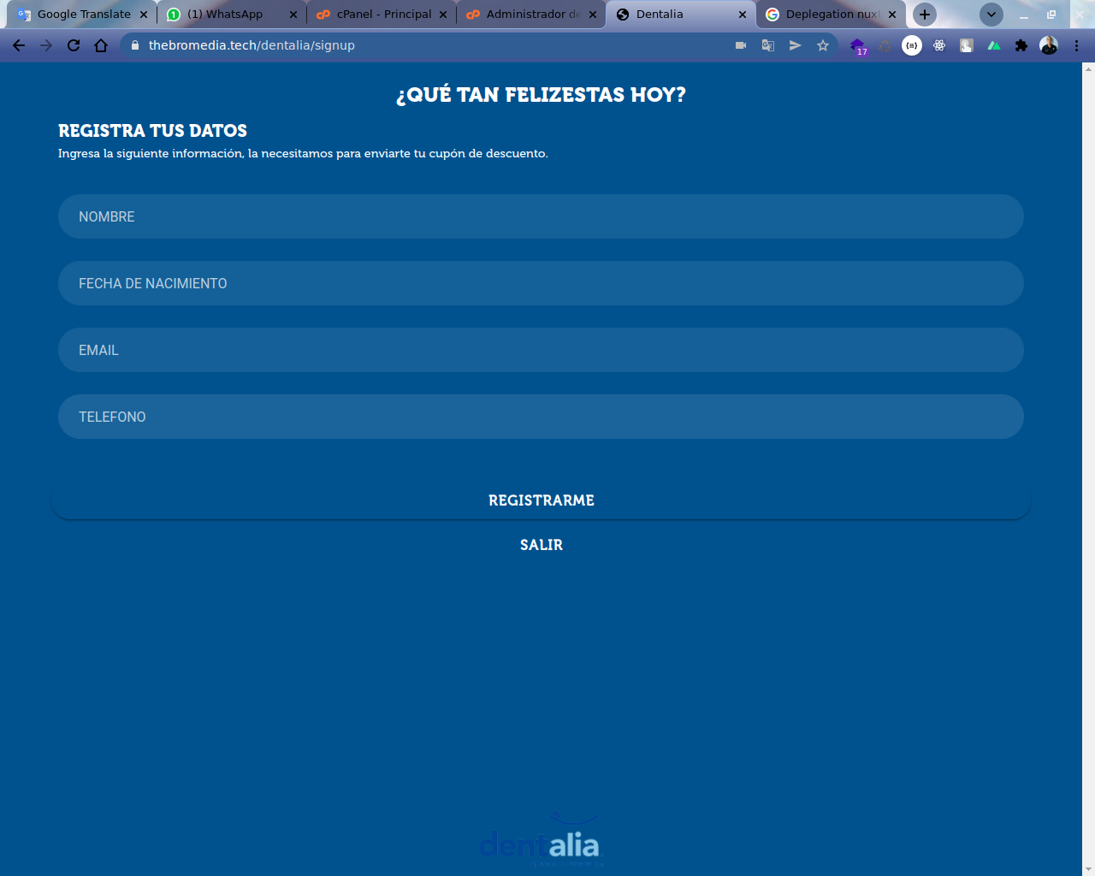Expand the tab search dropdown arrow
This screenshot has width=1095, height=876.
[991, 15]
